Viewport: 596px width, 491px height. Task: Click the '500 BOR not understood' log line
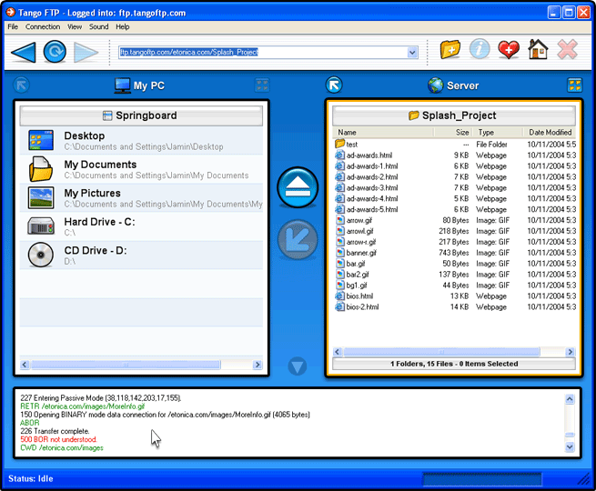click(58, 439)
